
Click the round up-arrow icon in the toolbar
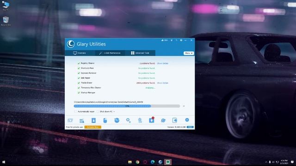point(187,120)
